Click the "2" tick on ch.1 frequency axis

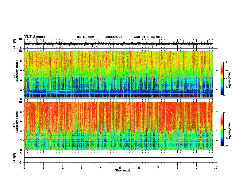coord(21,90)
